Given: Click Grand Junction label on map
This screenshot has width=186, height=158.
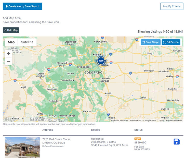Looking at the screenshot, I should click(41, 75).
